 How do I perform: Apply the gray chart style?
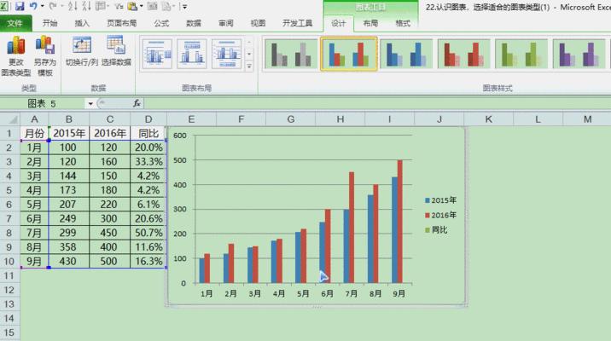click(291, 54)
